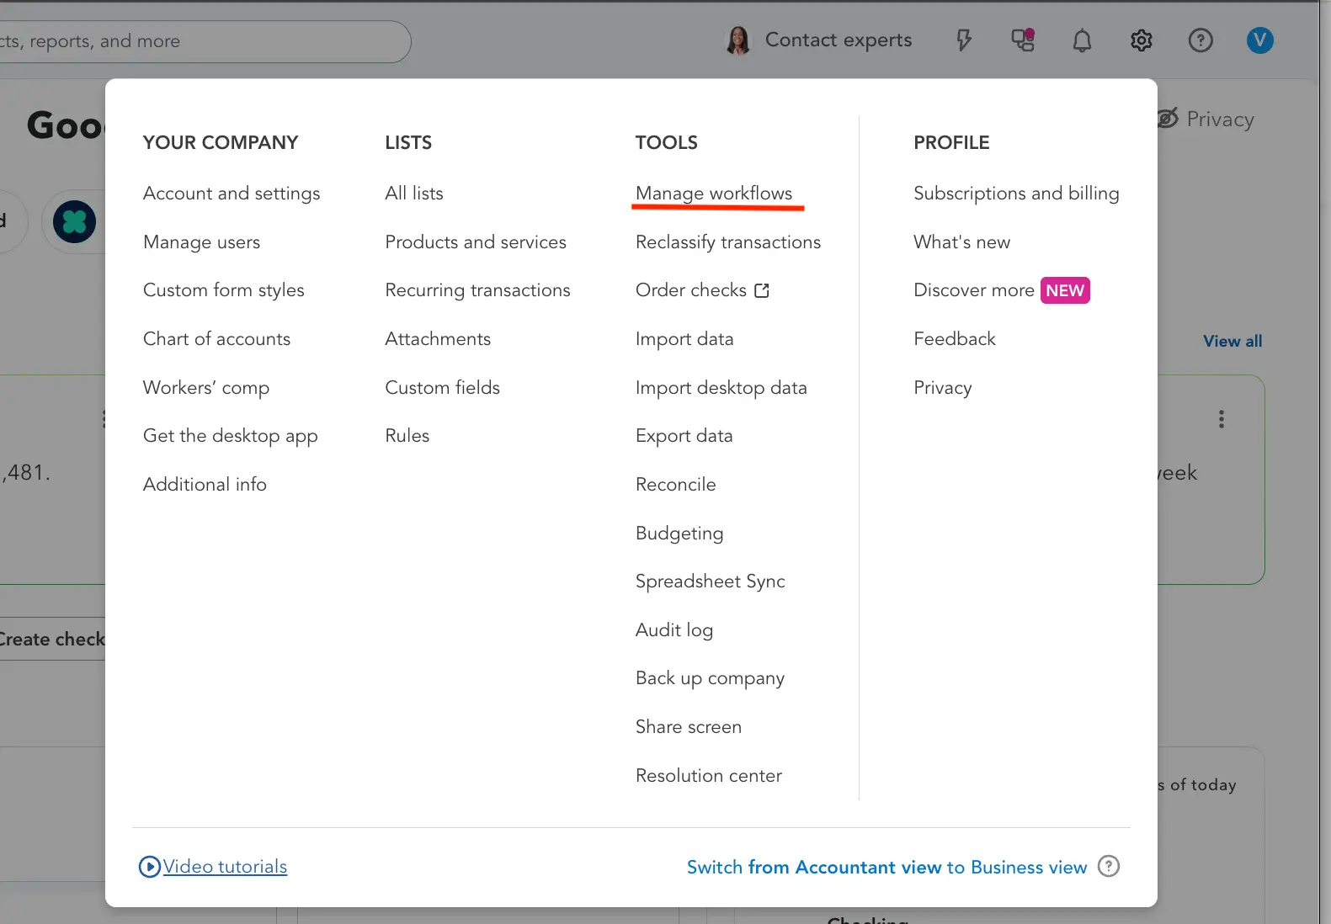Open Attachments list
The height and width of the screenshot is (924, 1331).
[x=438, y=339]
